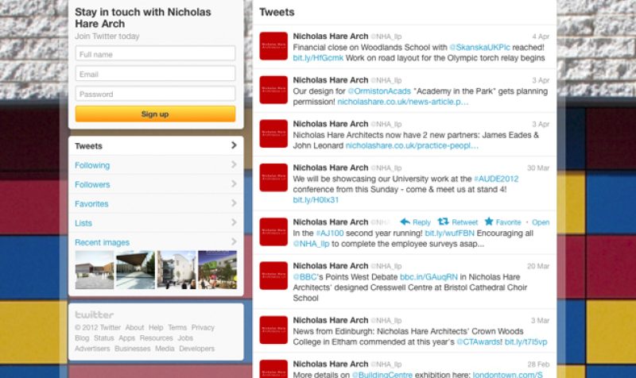Focus the Password field
The width and height of the screenshot is (636, 378).
coord(155,94)
